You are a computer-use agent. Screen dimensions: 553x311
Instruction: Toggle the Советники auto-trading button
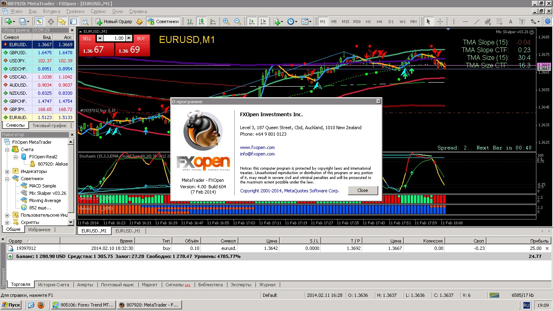(163, 21)
